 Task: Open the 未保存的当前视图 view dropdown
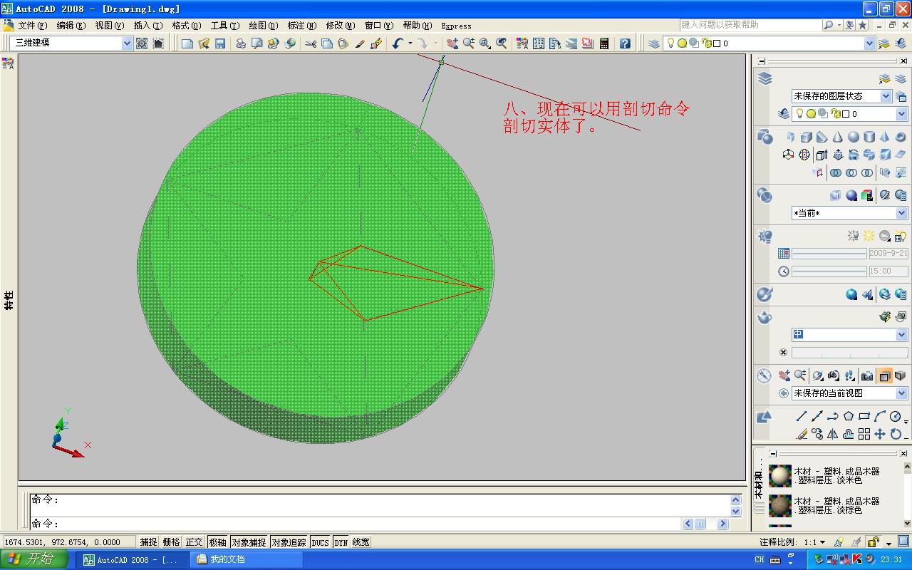(901, 393)
